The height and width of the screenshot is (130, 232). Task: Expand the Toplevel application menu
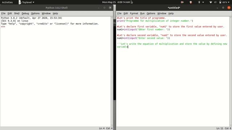26,2
